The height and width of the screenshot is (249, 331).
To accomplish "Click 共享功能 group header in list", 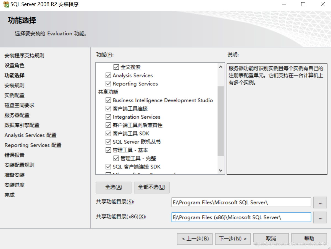I will [108, 92].
